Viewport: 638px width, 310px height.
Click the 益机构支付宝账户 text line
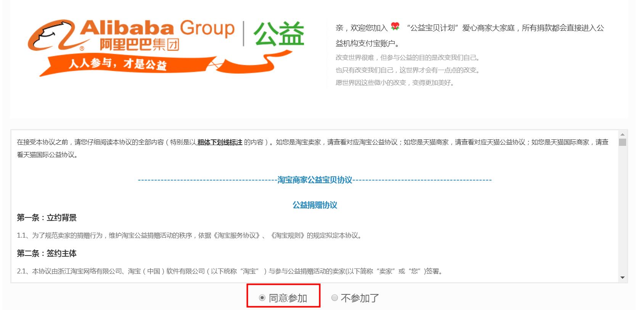coord(368,43)
